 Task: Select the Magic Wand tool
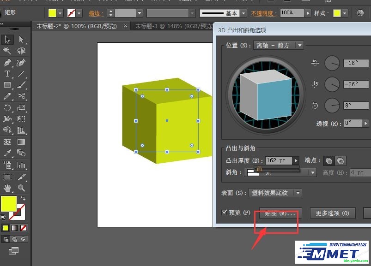point(7,51)
